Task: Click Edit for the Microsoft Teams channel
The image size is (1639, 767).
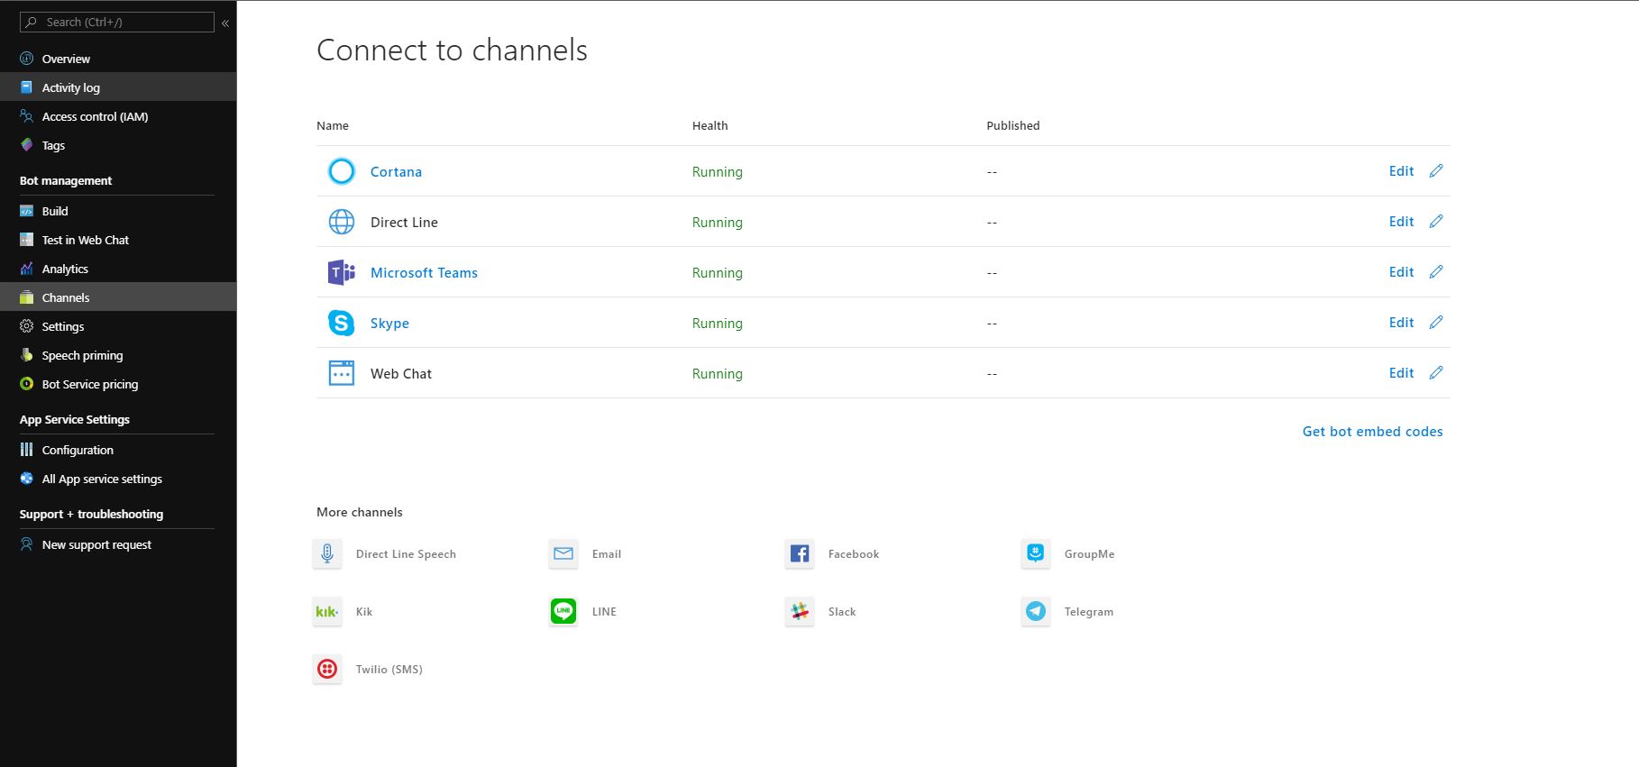Action: click(x=1401, y=272)
